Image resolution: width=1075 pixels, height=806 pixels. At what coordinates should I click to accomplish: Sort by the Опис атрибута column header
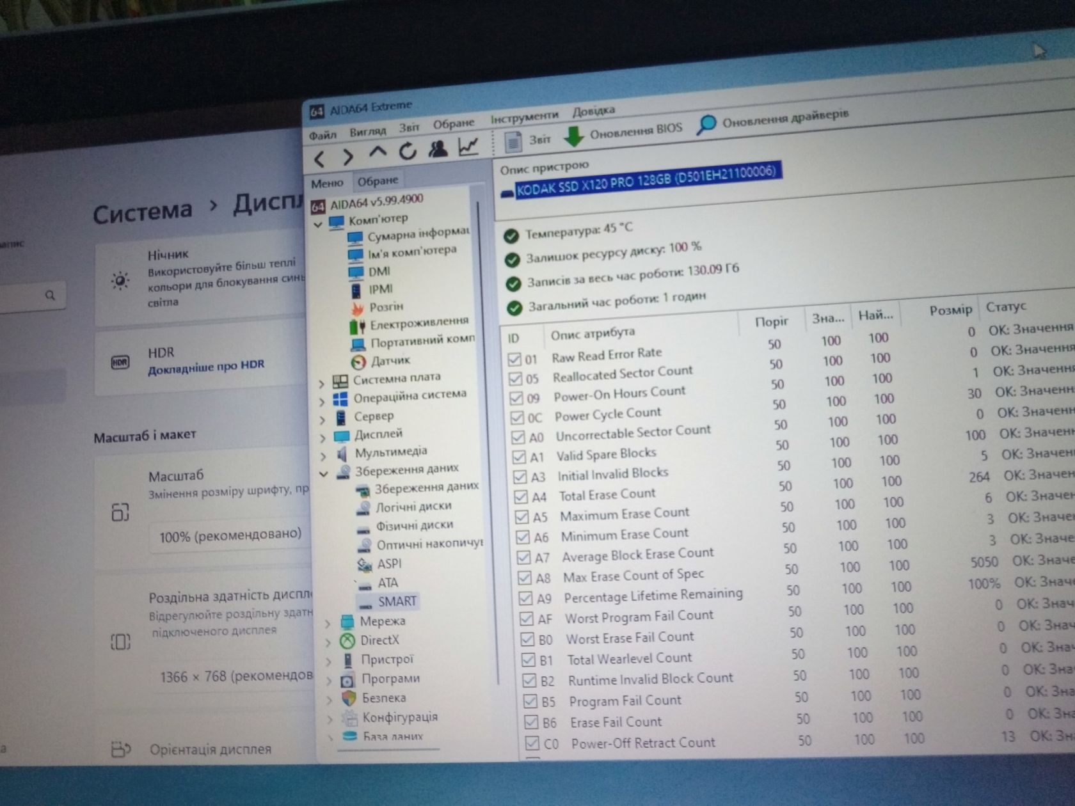(x=593, y=333)
